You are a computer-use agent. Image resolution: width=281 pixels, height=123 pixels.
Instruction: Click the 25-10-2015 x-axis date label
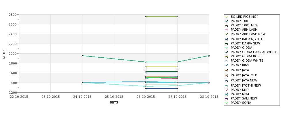(114, 97)
